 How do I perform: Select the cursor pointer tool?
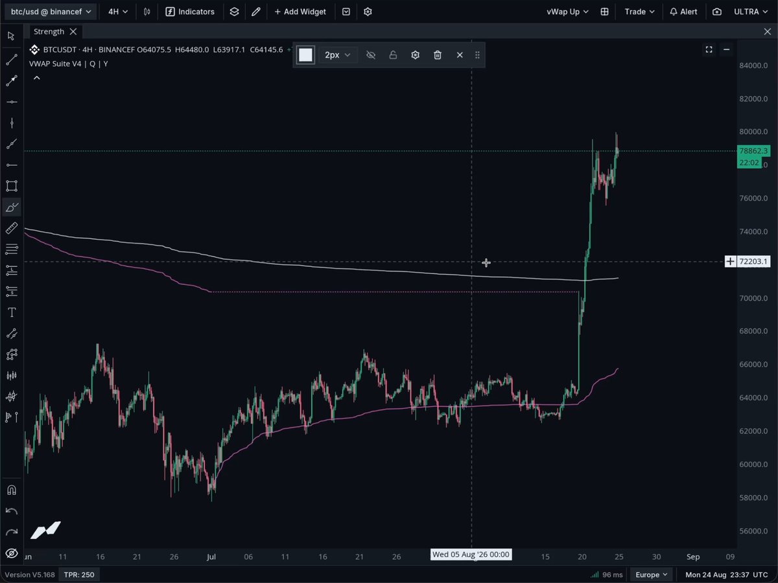11,36
